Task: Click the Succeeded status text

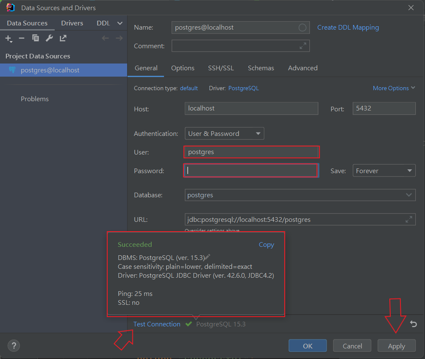Action: (135, 244)
